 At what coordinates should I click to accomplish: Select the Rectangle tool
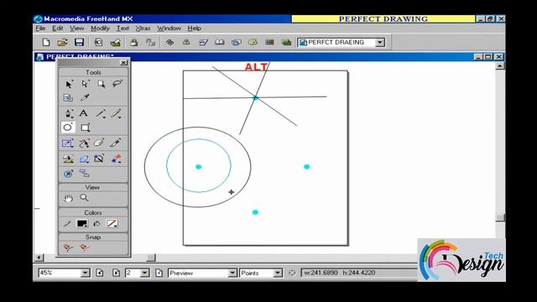pyautogui.click(x=86, y=128)
